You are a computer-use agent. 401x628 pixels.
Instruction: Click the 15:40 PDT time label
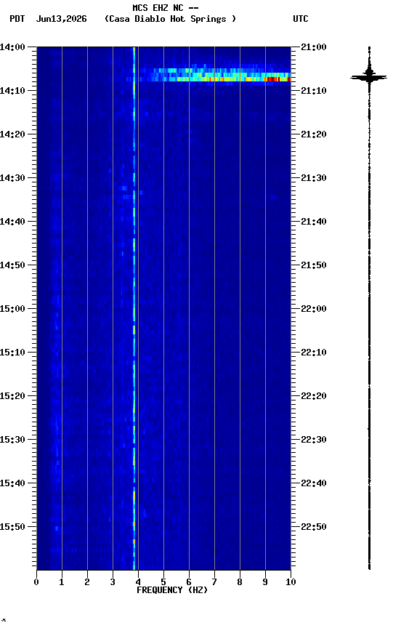tap(12, 483)
